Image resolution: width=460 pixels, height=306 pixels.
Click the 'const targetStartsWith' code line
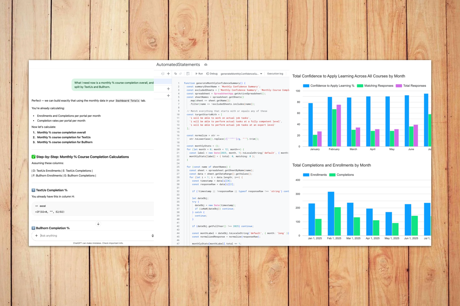(x=204, y=115)
